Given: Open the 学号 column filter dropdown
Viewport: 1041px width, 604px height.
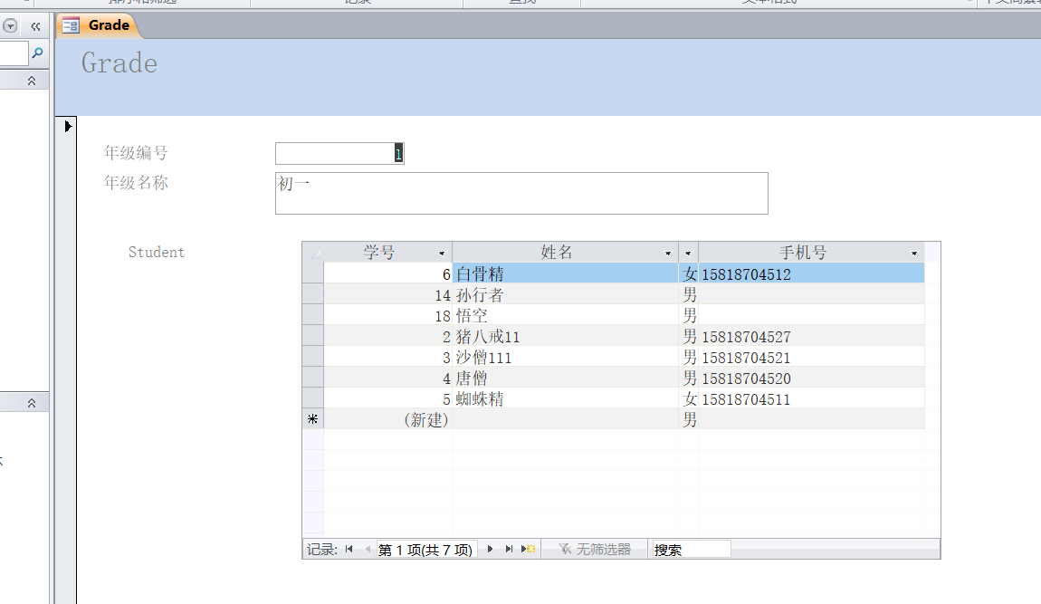Looking at the screenshot, I should [442, 254].
